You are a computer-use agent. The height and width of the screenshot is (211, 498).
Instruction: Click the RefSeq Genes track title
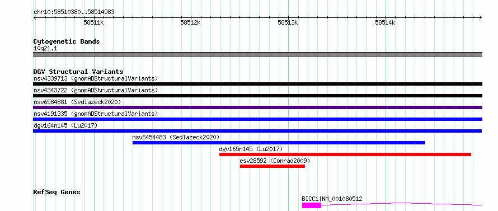coord(57,193)
